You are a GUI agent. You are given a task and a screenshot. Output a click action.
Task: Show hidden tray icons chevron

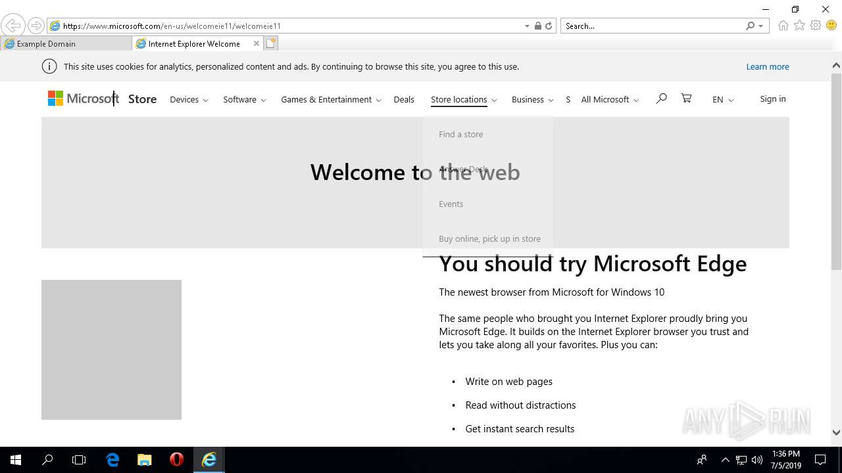(725, 460)
